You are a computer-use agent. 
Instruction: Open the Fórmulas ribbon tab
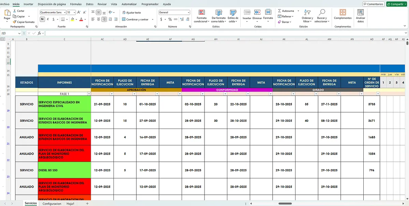tap(76, 4)
